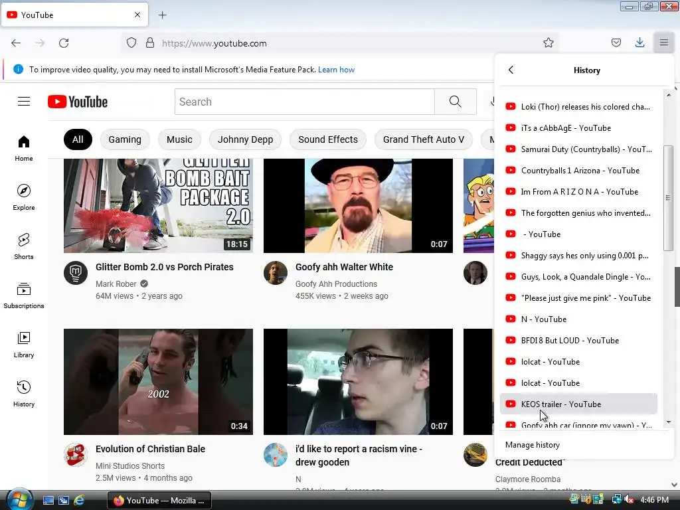
Task: Open Subscriptions in YouTube sidebar
Action: (24, 296)
